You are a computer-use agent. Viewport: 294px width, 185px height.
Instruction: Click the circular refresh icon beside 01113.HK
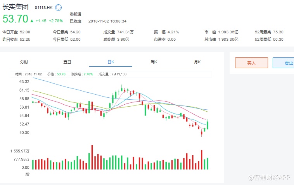tap(58, 7)
